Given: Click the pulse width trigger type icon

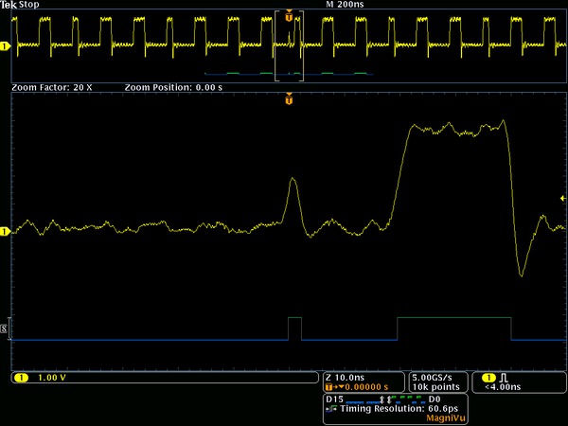Looking at the screenshot, I should coord(504,378).
